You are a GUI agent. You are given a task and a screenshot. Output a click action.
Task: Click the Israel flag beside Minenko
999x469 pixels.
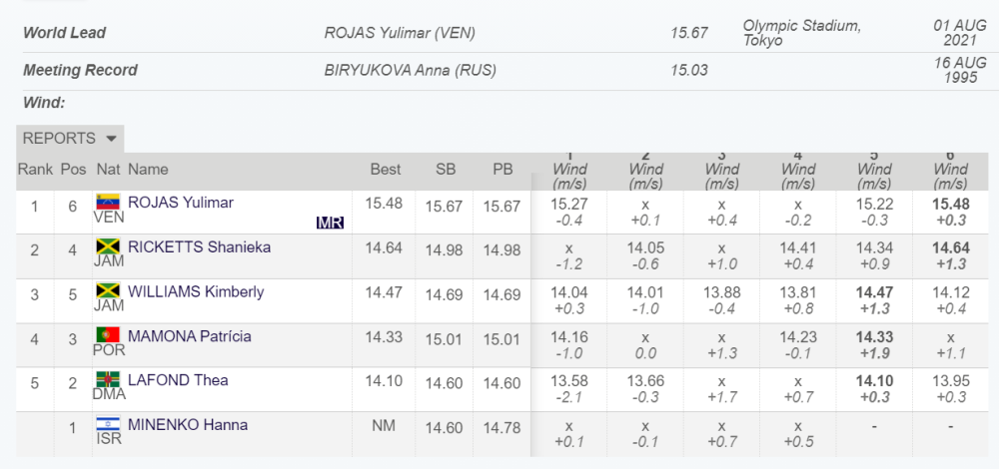[107, 424]
